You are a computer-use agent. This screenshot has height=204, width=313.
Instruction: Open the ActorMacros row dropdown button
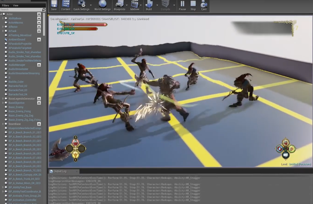pos(39,23)
